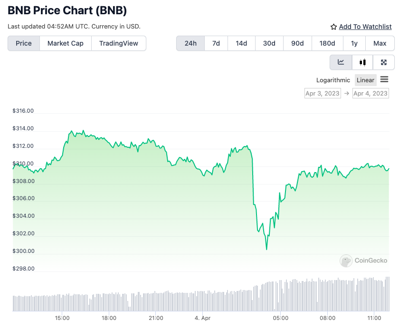Click the Add To Watchlist link
399x329 pixels.
pos(365,27)
